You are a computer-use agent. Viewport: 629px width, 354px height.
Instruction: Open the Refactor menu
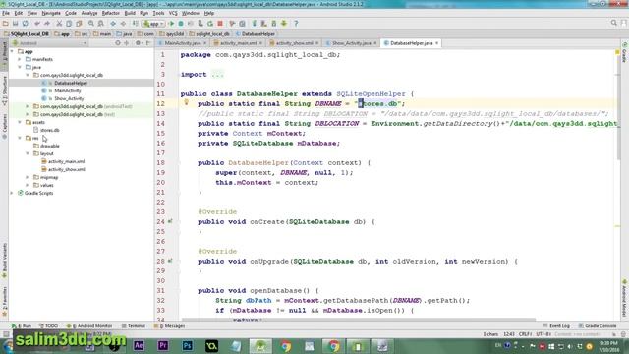coord(111,13)
